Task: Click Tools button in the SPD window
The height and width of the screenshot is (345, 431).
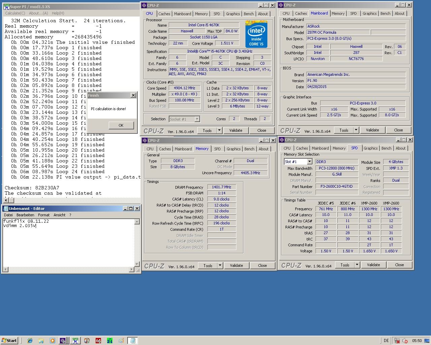Action: coord(345,265)
